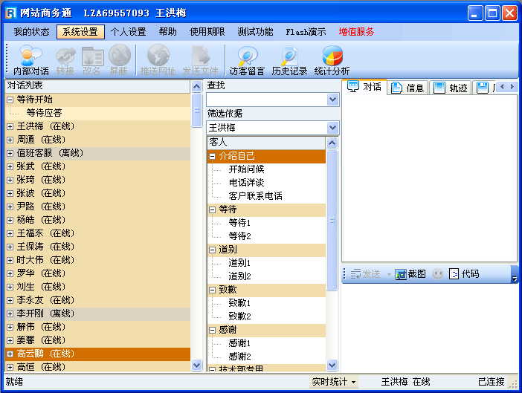522x393 pixels.
Task: Click the 访客留言 visitor messages icon
Action: click(247, 60)
